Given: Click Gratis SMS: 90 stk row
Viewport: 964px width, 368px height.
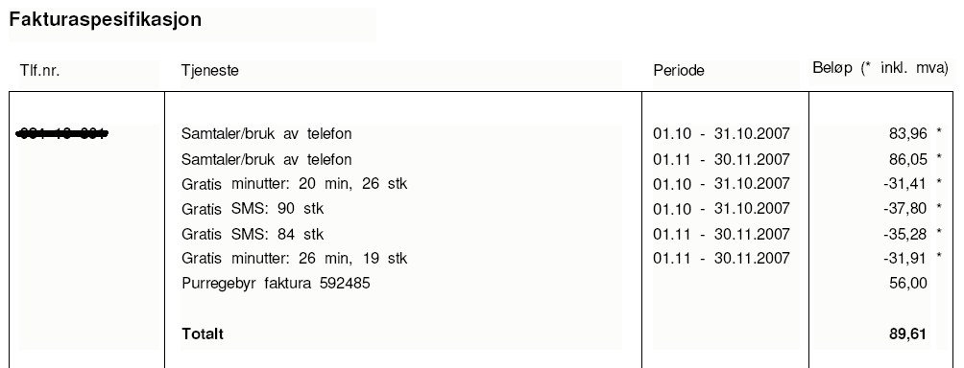Looking at the screenshot, I should coord(253,209).
